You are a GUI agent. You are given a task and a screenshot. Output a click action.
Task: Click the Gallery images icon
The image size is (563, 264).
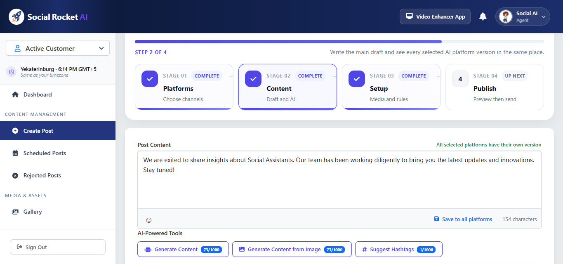15,212
